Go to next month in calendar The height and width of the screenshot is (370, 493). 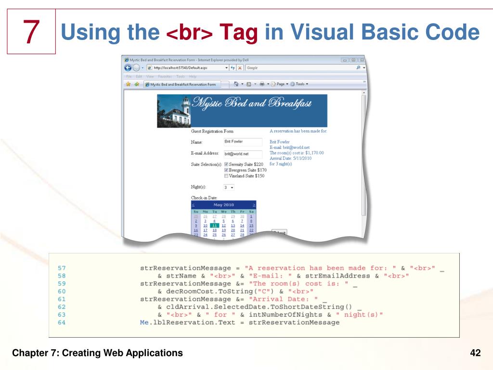[x=254, y=205]
